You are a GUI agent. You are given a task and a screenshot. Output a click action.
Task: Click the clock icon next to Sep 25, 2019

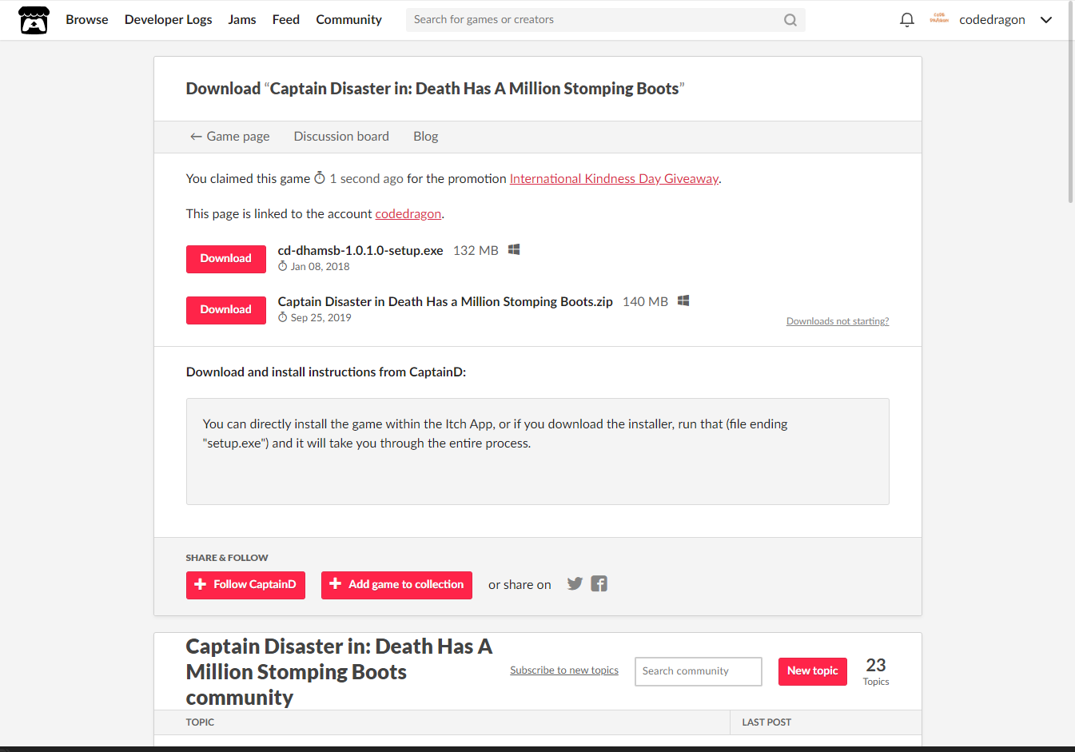(x=282, y=317)
